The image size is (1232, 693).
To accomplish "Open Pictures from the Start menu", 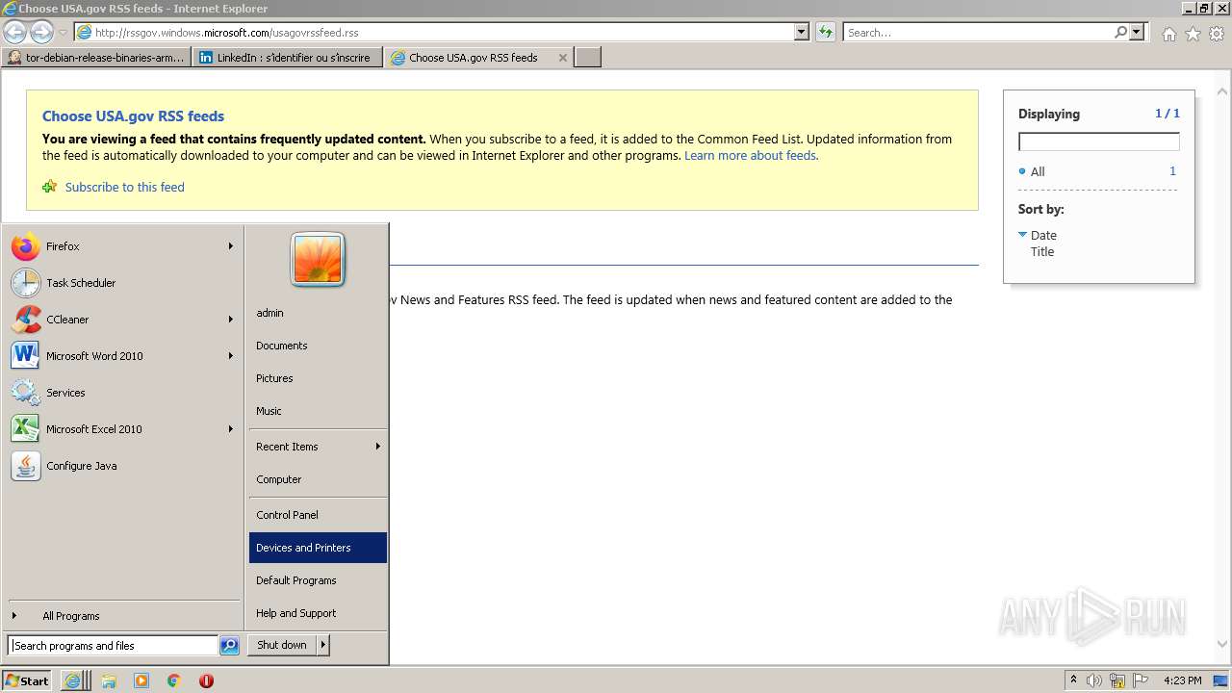I will (x=318, y=378).
